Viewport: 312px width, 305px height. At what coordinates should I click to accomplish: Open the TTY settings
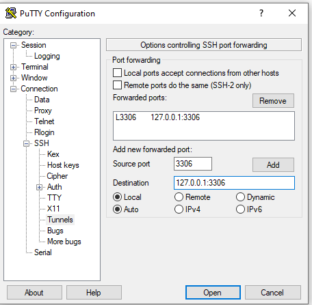54,198
